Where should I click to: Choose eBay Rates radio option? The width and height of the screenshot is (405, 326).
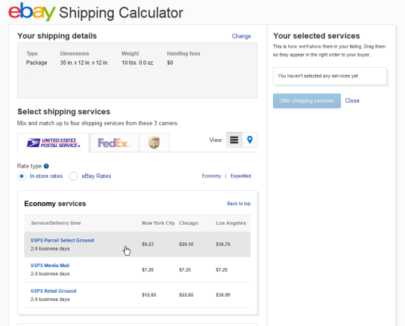coord(74,176)
